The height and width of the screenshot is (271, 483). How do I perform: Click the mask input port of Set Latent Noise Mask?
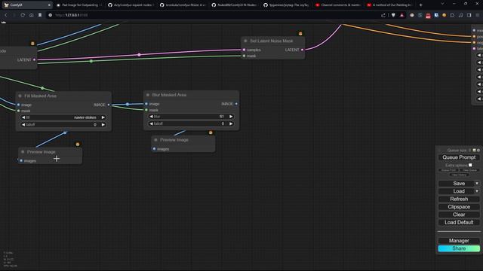[245, 56]
